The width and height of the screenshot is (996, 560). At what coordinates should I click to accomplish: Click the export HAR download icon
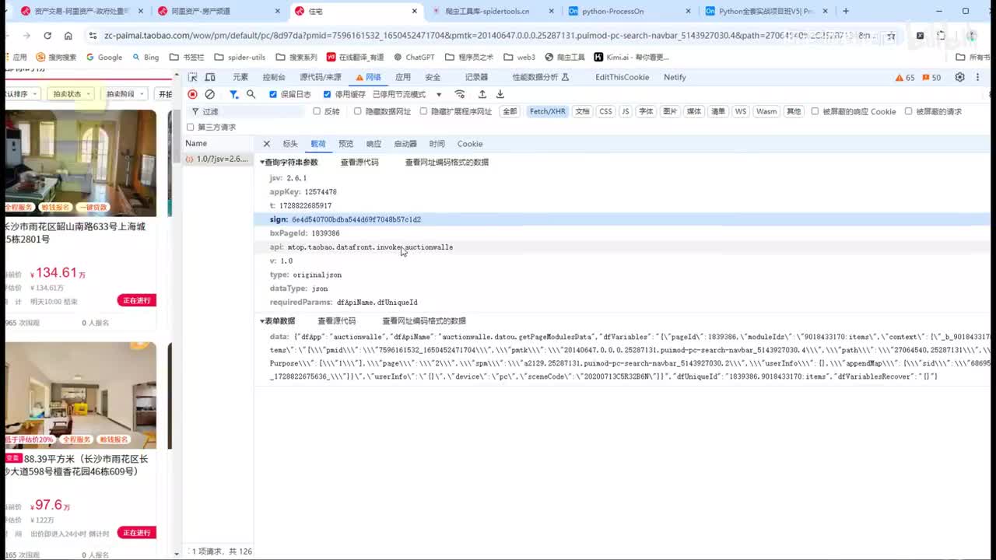point(500,94)
